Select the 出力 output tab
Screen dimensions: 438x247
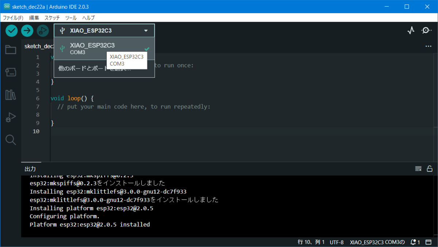(x=30, y=169)
